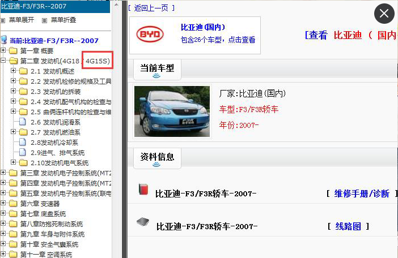Click the 菜单折叠 list icon
Image resolution: width=398 pixels, height=258 pixels.
pyautogui.click(x=44, y=20)
